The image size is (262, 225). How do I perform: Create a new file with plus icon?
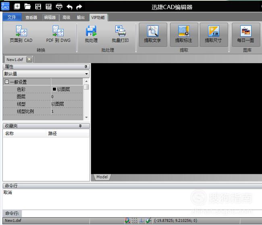pos(17,6)
